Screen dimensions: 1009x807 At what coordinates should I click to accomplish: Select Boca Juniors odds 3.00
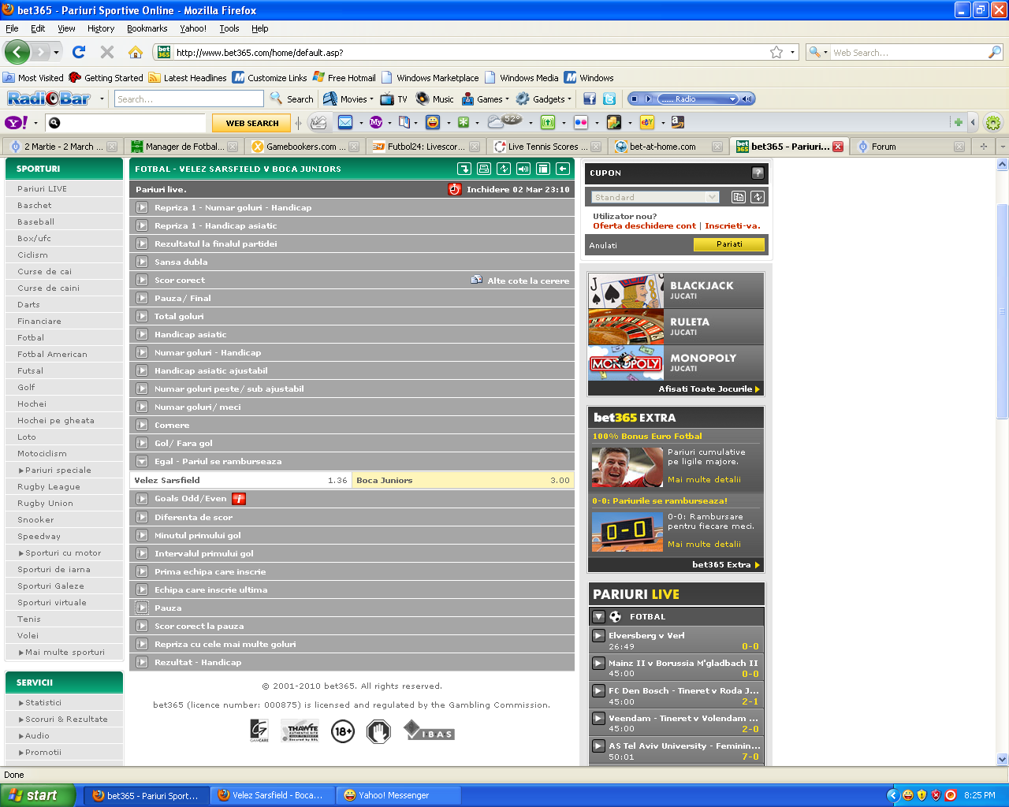click(463, 480)
